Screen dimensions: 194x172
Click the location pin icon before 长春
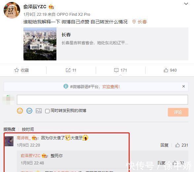[x=134, y=22]
